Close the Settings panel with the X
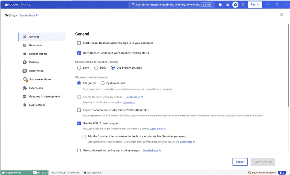 point(282,14)
